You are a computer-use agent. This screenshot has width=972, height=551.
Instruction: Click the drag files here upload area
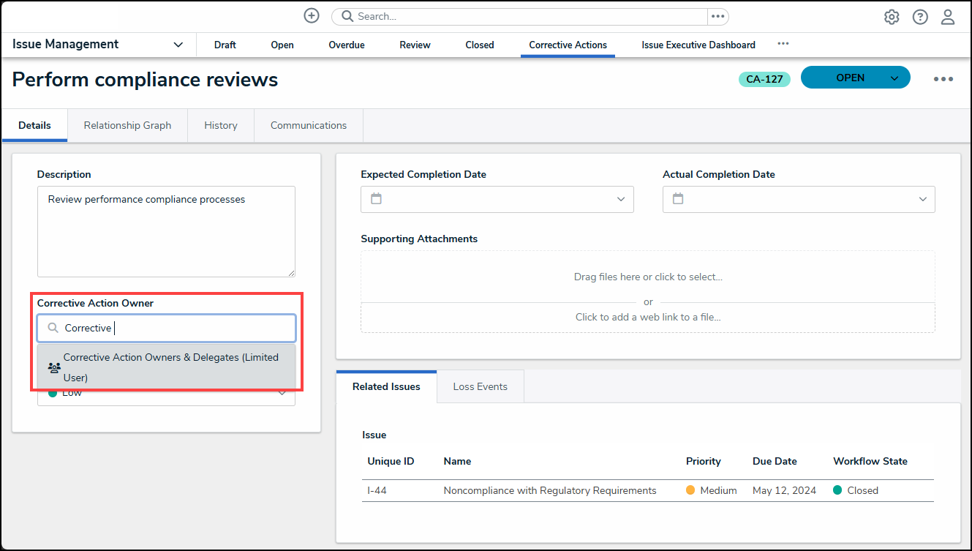coord(648,277)
